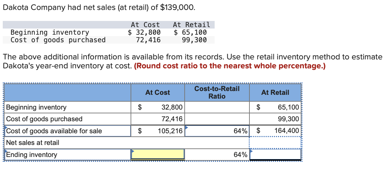Click '$ 65,100' in the upper monospace table
Viewport: 390px width, 169px height.
[190, 32]
